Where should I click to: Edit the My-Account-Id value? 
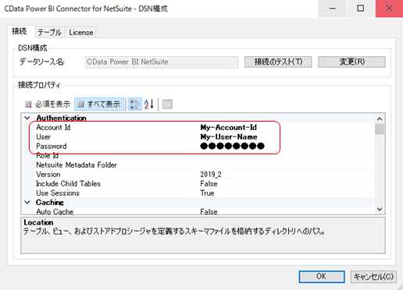pos(229,127)
